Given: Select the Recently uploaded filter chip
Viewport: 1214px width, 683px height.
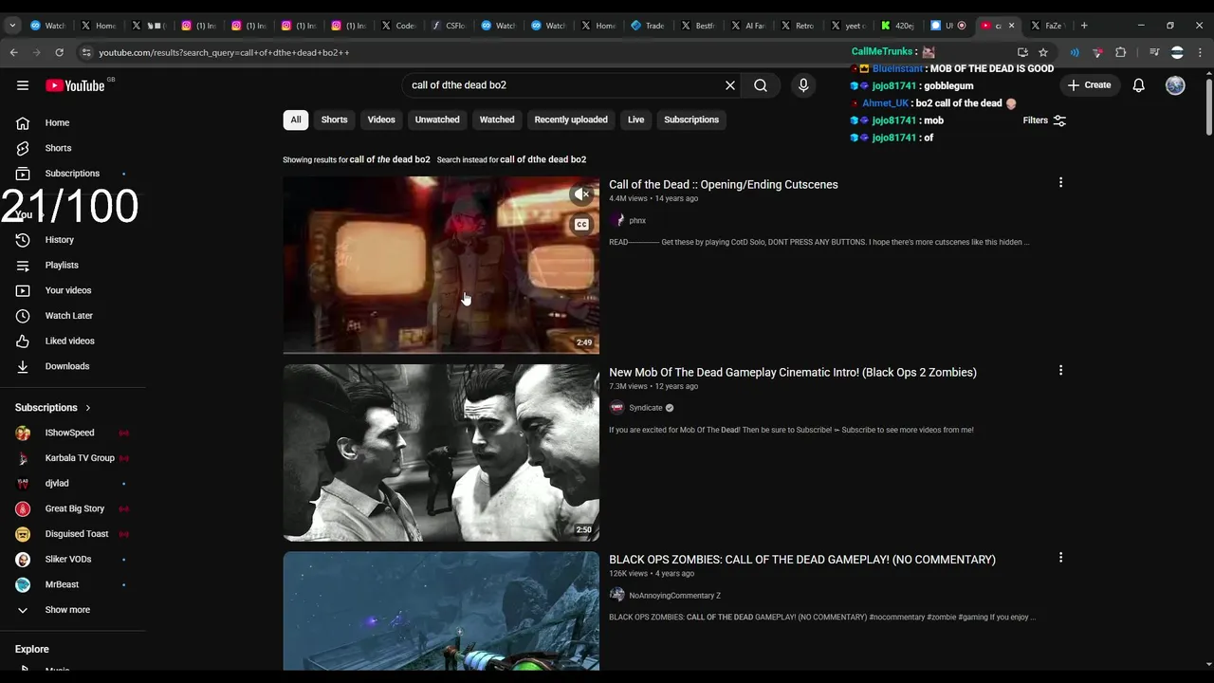Looking at the screenshot, I should [571, 120].
